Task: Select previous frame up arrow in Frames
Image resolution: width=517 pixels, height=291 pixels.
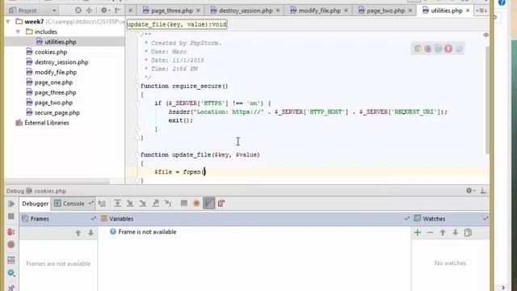Action: tap(78, 233)
